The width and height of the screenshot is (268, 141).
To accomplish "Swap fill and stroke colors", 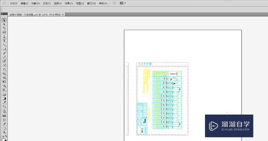I will [6, 136].
